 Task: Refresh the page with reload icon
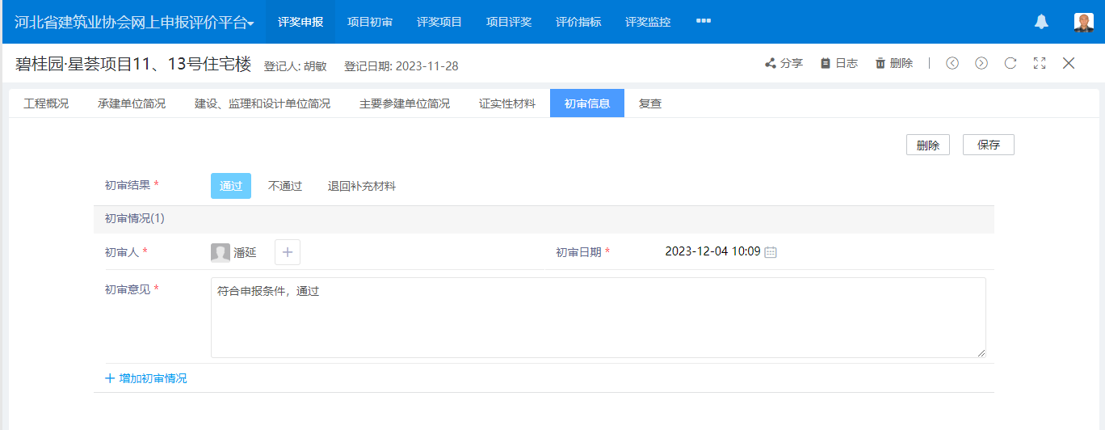click(1010, 63)
